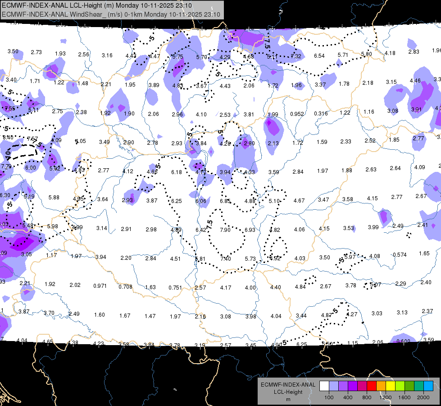Click the wind shear value 5.81
This screenshot has height=406, width=441.
[x=200, y=259]
